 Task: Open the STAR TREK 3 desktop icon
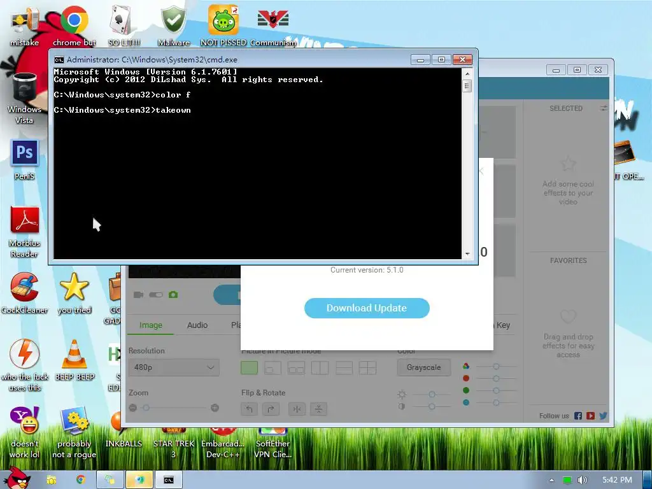click(x=173, y=443)
